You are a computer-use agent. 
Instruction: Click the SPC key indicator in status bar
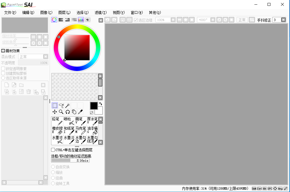pos(270,189)
